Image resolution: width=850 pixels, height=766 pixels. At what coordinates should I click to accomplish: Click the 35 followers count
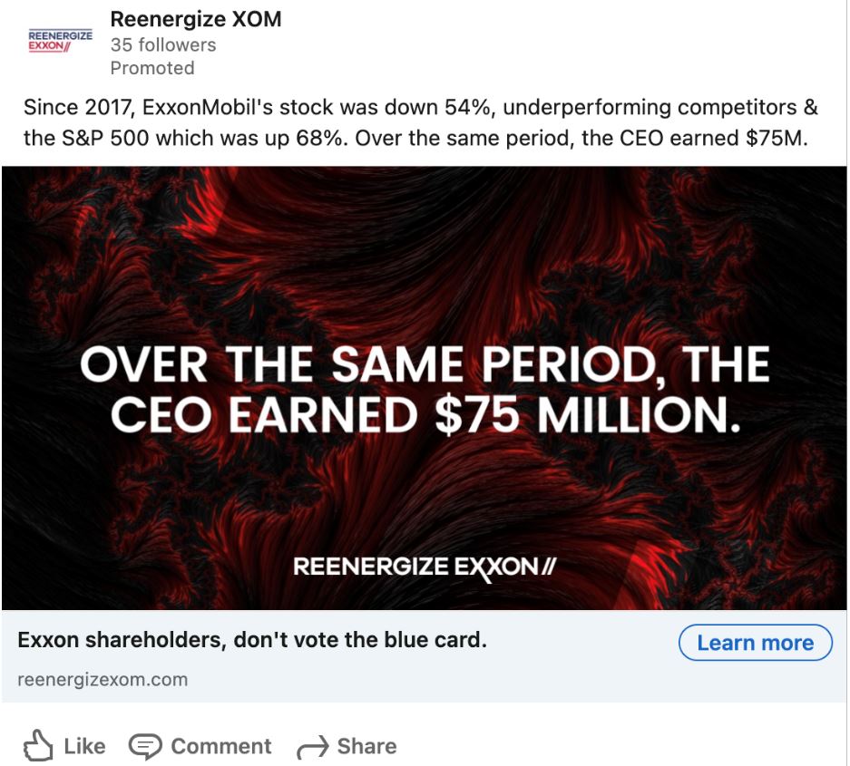163,44
